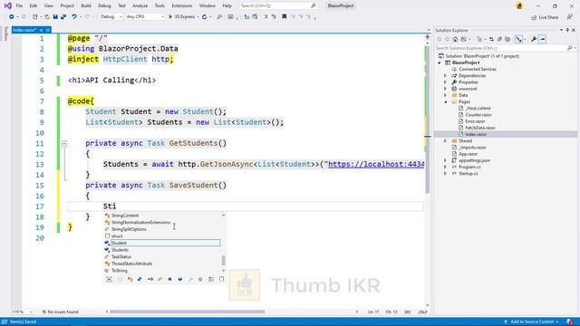
Task: Open the Edit menu
Action: coord(33,5)
